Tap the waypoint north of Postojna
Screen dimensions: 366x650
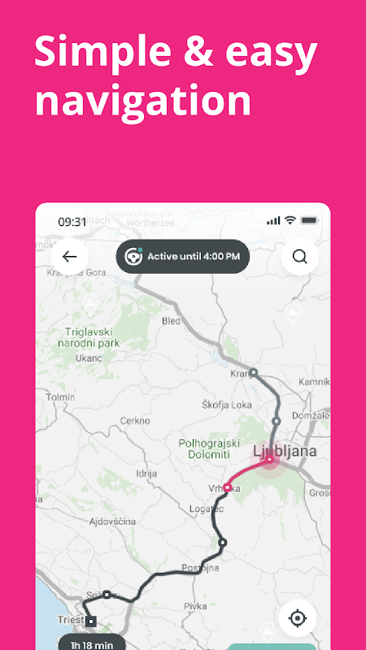pos(223,542)
